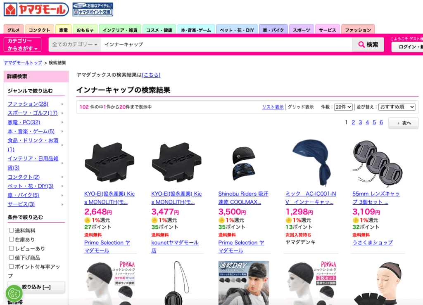Select the ファッション category tab
This screenshot has width=423, height=305.
click(358, 29)
